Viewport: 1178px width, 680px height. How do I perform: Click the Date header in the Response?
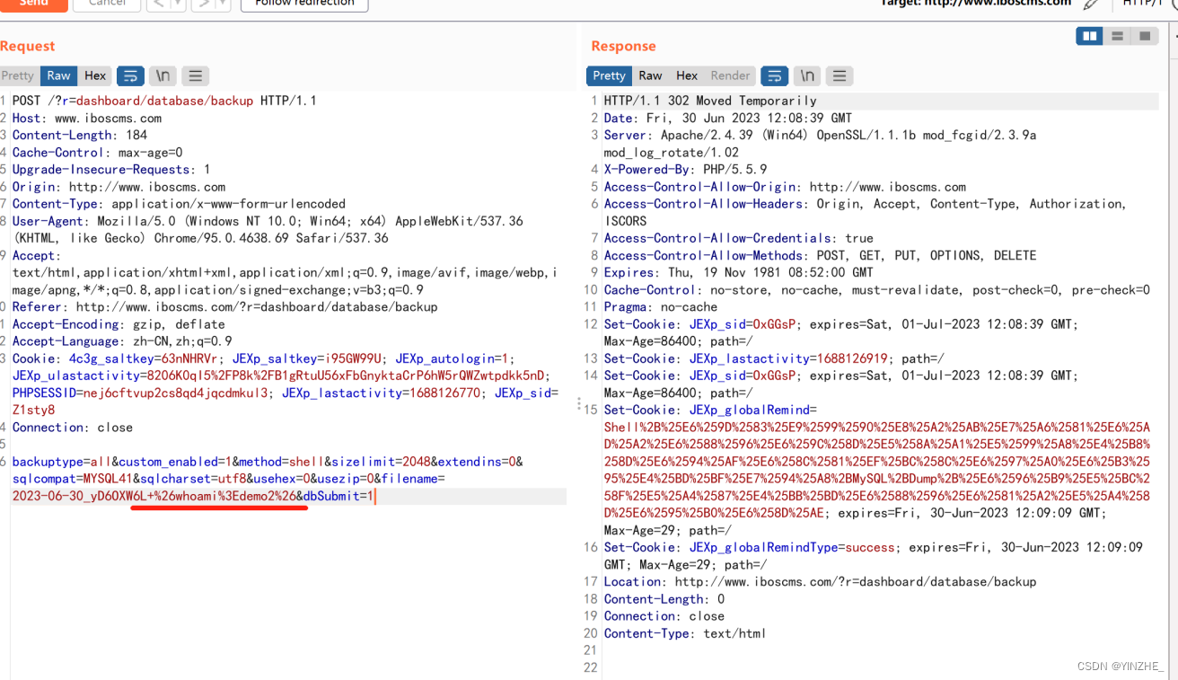point(728,118)
